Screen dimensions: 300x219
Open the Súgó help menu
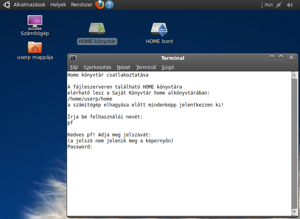[168, 67]
